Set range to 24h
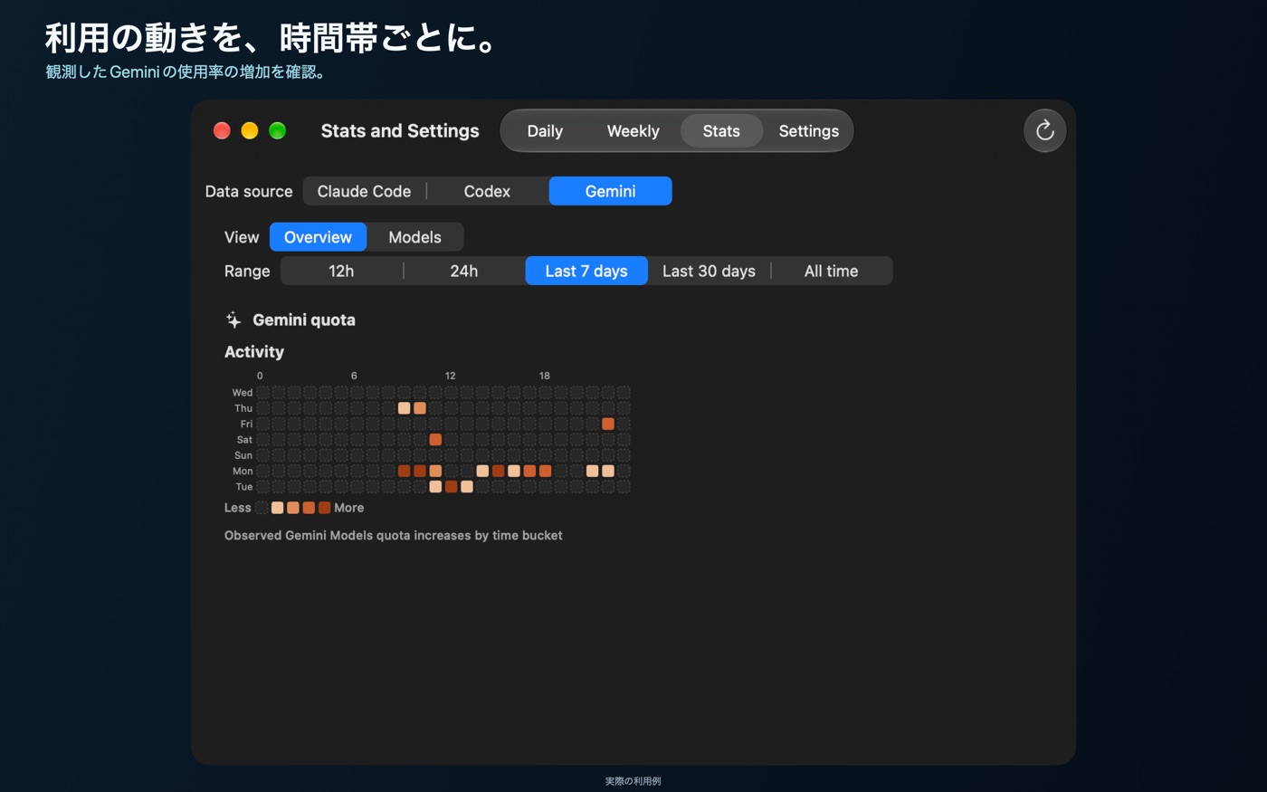This screenshot has height=792, width=1267. coord(464,271)
